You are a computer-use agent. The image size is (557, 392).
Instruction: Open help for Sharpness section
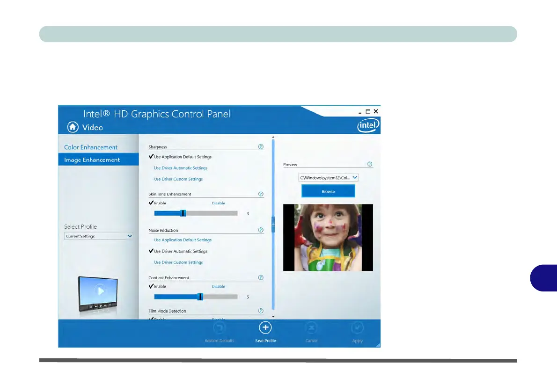[261, 146]
